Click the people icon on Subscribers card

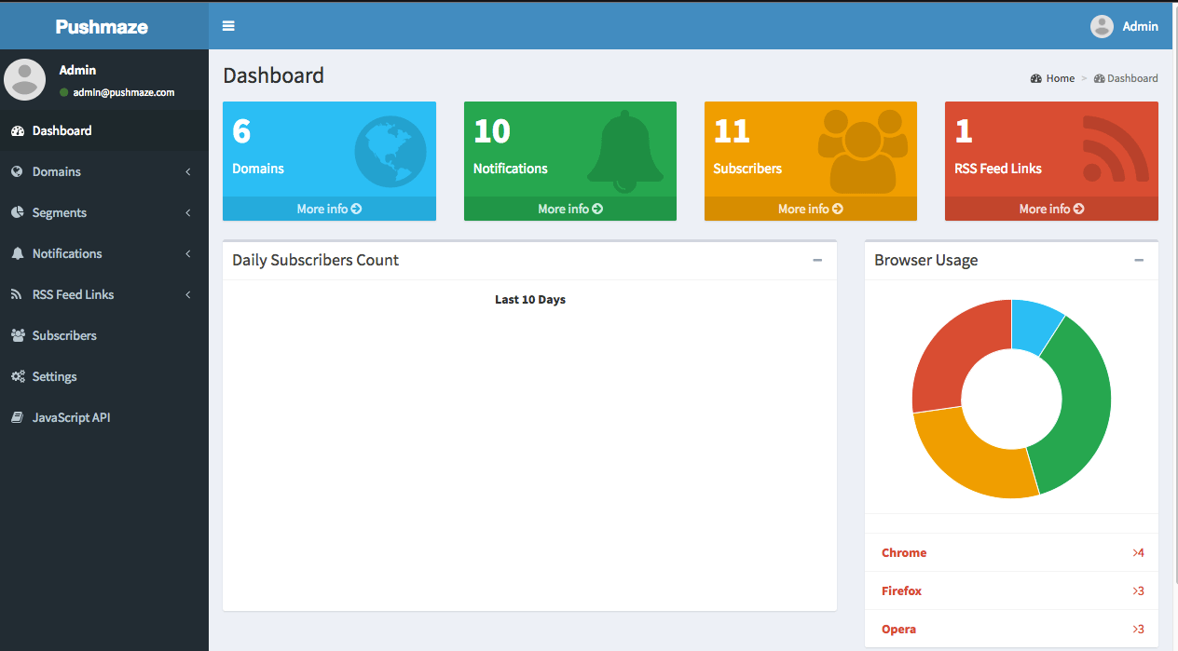[x=862, y=152]
